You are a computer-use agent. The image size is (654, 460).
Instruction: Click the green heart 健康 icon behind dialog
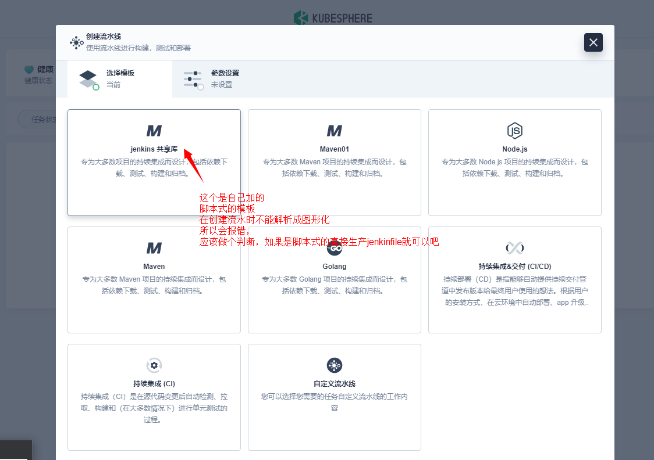pos(29,70)
